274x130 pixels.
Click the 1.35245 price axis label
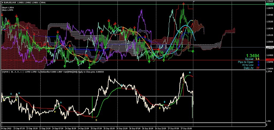269,28
